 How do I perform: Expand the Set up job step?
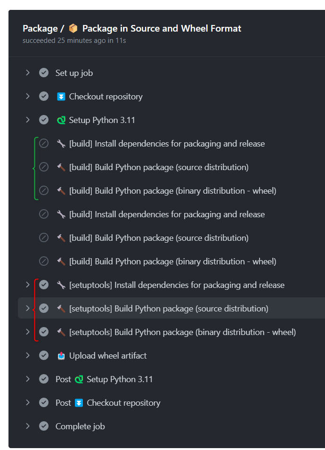(28, 73)
